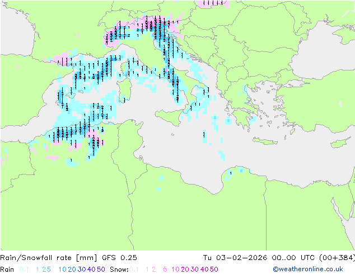Select the 'GFS 0.25' model label
355x274 pixels.
pos(119,258)
